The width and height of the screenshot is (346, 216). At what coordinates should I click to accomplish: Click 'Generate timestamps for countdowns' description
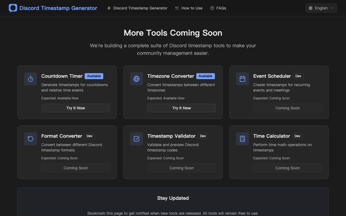click(75, 87)
